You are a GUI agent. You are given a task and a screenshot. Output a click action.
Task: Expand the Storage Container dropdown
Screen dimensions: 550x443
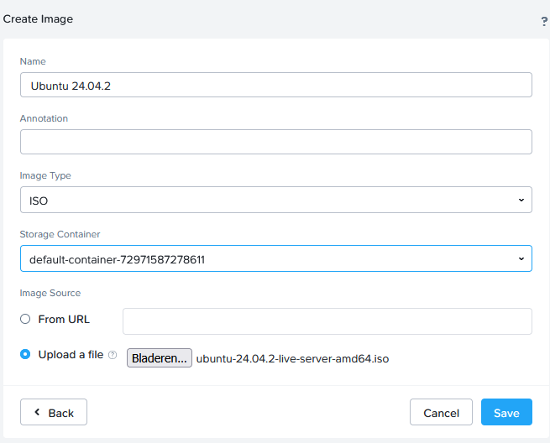pyautogui.click(x=275, y=258)
